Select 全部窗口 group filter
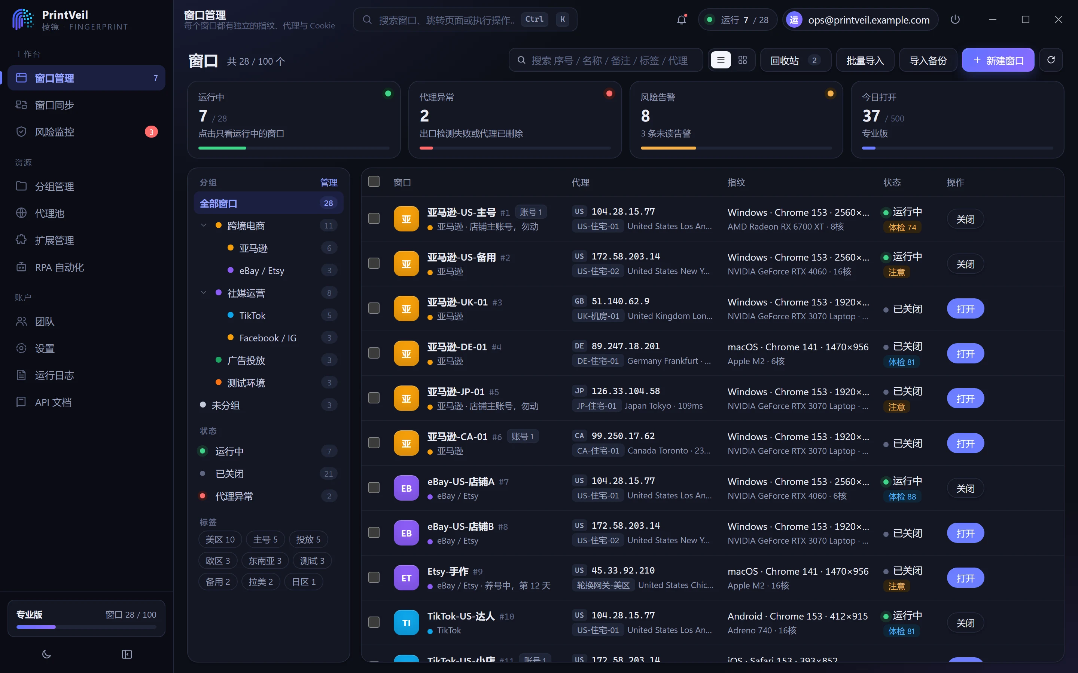This screenshot has height=673, width=1078. pyautogui.click(x=269, y=203)
